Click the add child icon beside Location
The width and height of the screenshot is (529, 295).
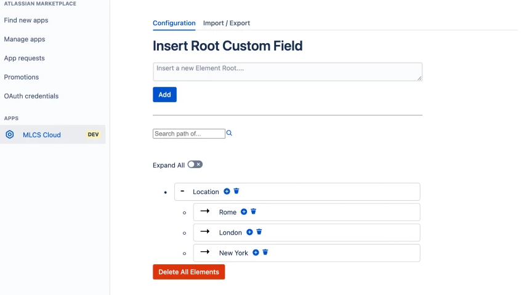(x=227, y=192)
